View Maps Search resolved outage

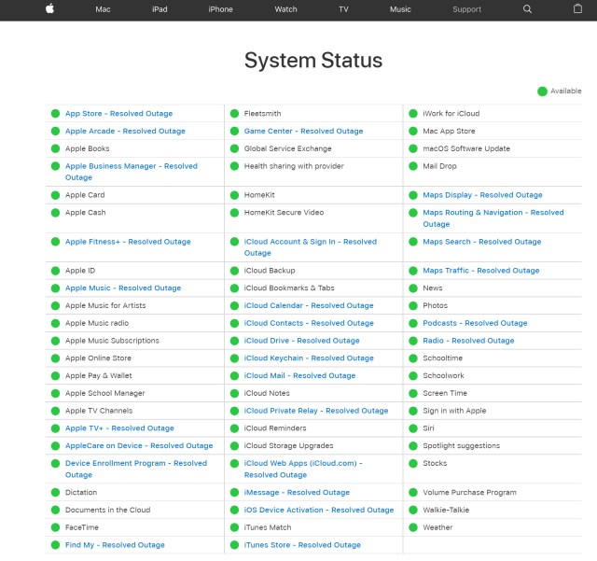tap(481, 242)
